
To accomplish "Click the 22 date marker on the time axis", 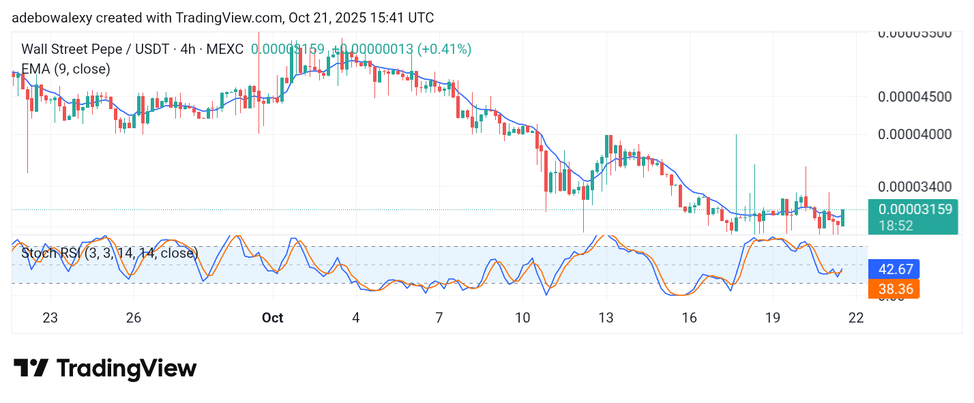I will 855,318.
